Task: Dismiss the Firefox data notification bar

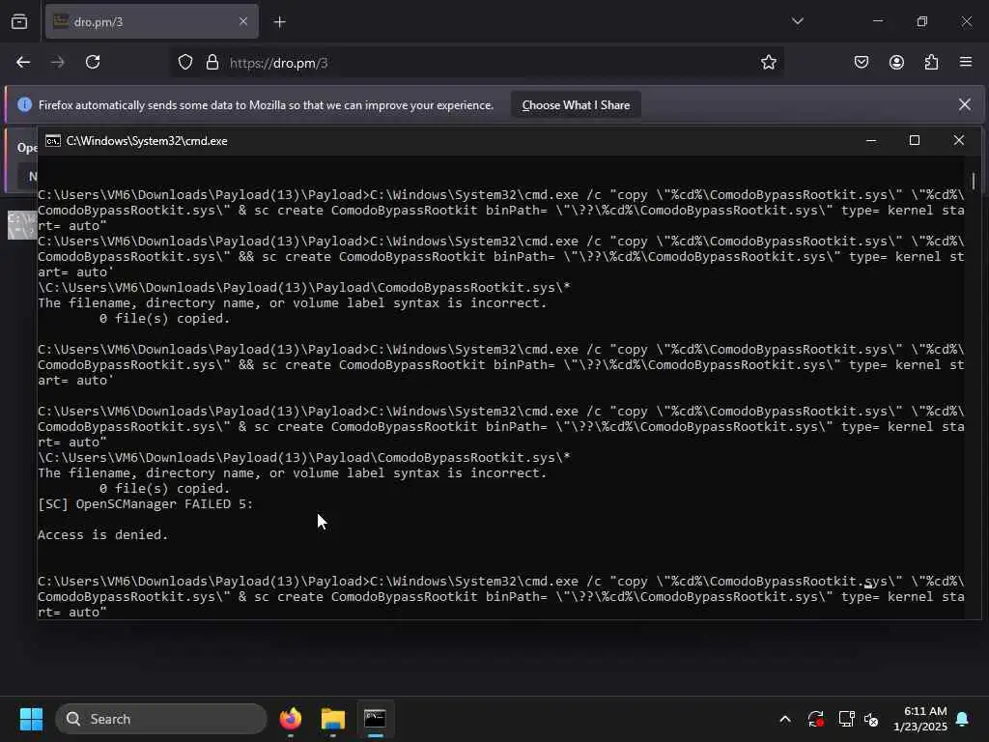Action: click(965, 104)
